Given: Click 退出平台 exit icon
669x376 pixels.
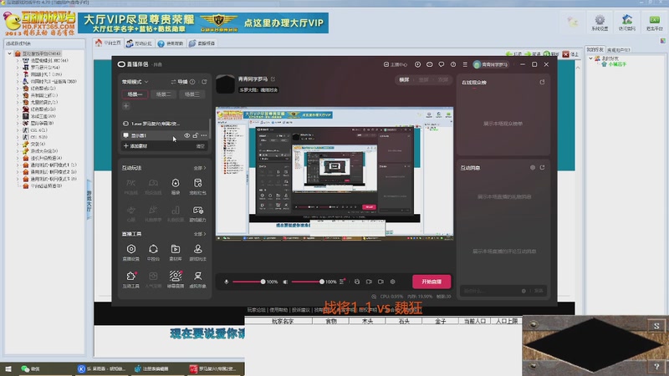Looking at the screenshot, I should (x=654, y=23).
